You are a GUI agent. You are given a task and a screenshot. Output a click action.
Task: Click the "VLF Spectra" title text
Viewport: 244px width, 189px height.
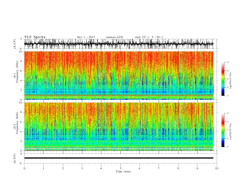tap(35, 37)
